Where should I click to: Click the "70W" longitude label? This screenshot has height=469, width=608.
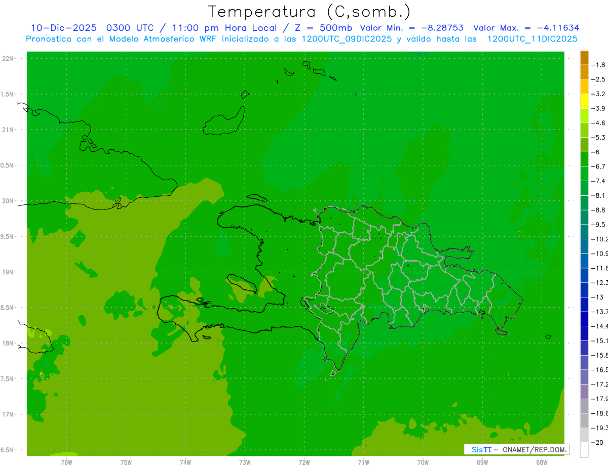[423, 462]
